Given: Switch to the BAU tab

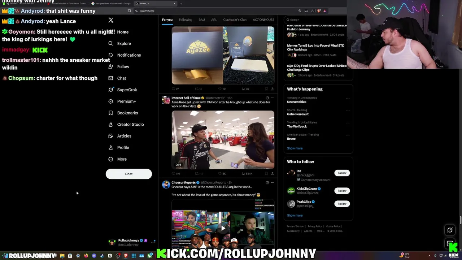Looking at the screenshot, I should point(202,19).
